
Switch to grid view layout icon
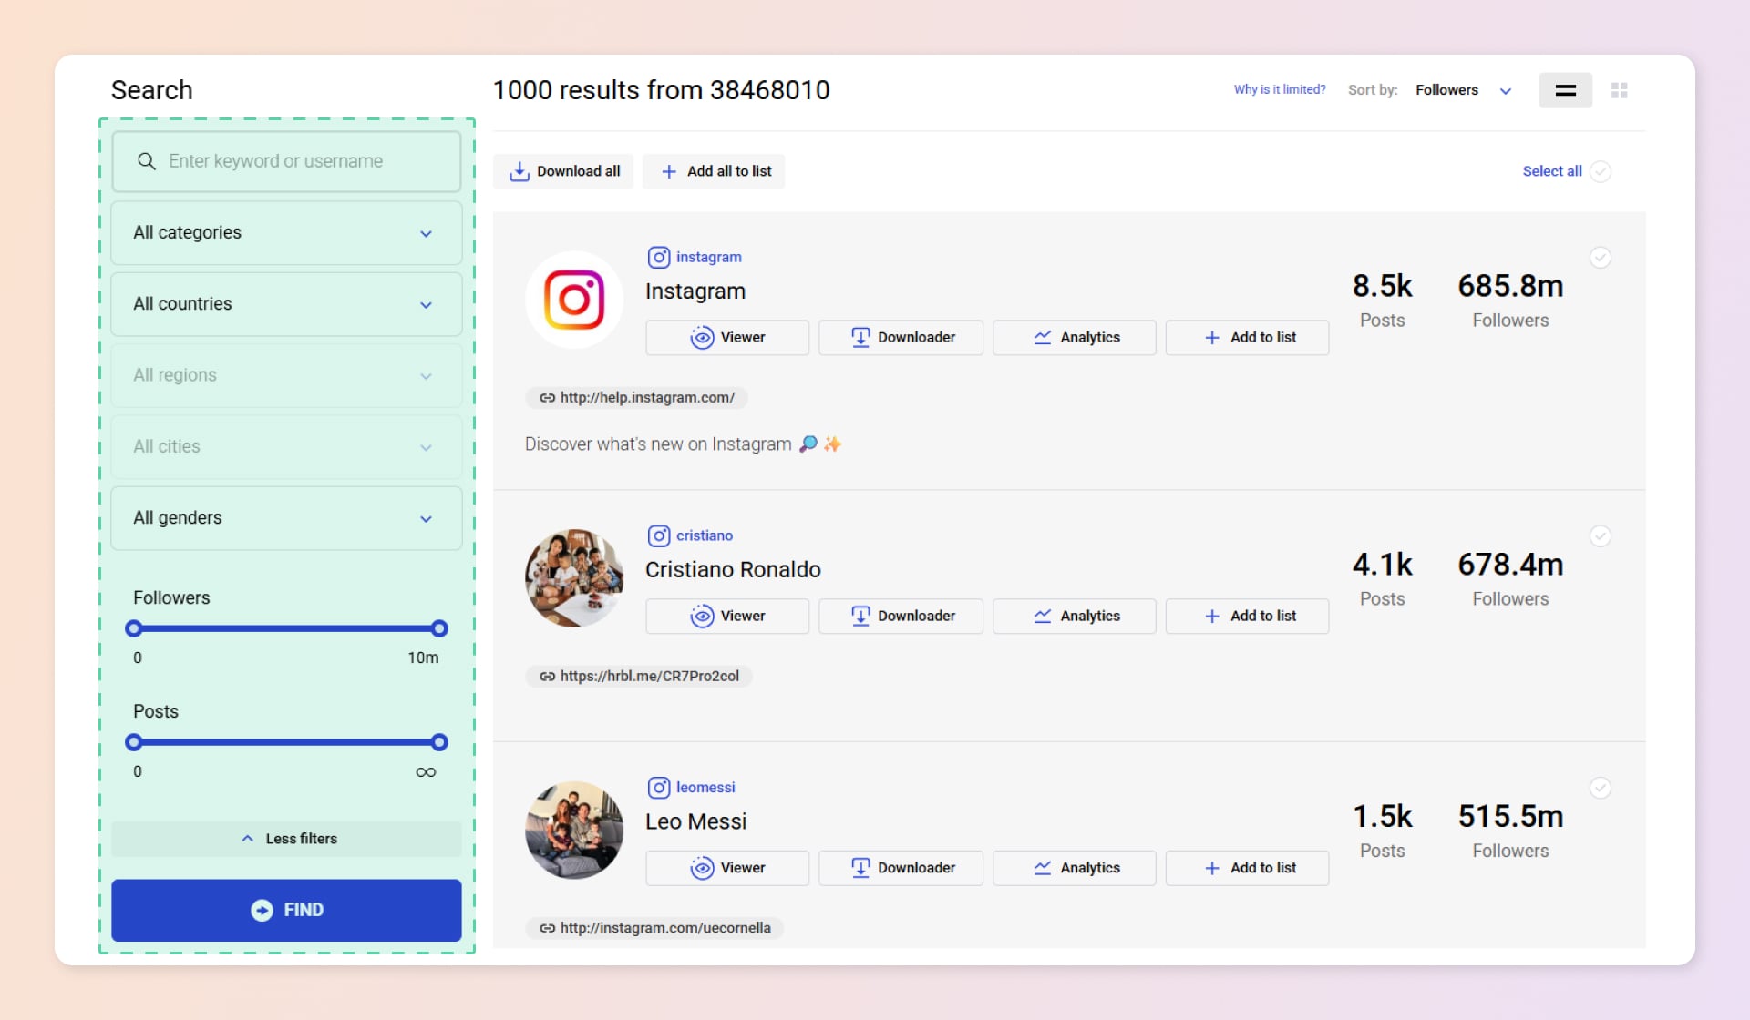tap(1619, 90)
